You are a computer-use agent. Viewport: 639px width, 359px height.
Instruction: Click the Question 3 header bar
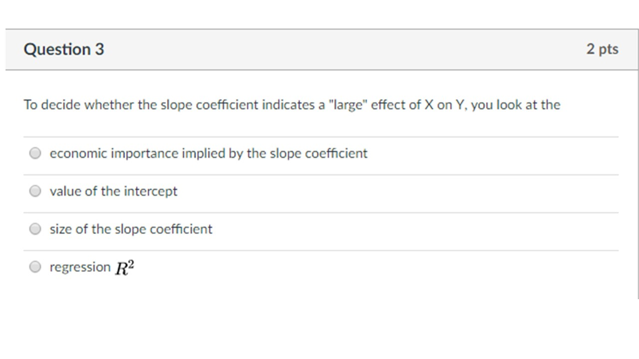319,49
